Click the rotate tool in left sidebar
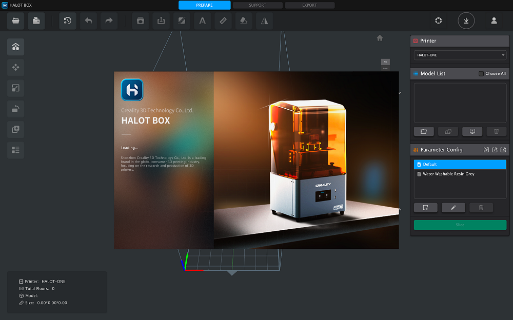Viewport: 513px width, 320px height. point(15,109)
